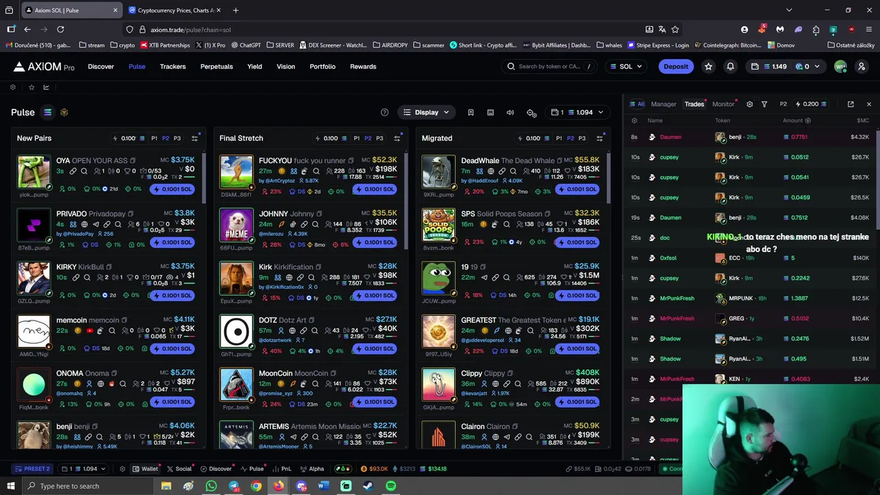Screen dimensions: 880x495
Task: Open Final Stretch column filter sliders icon
Action: (x=397, y=138)
